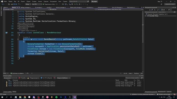Image resolution: width=177 pixels, height=99 pixels.
Task: Open the Photoshop icon in the taskbar
Action: click(x=61, y=97)
